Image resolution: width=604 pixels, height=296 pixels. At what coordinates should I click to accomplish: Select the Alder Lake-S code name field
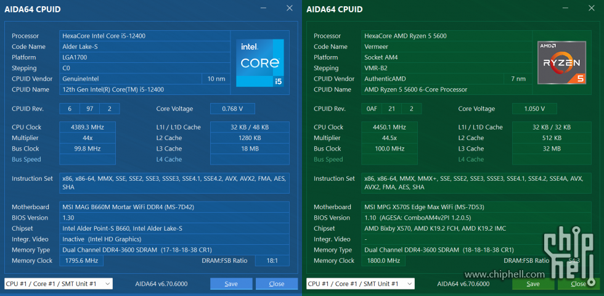(x=145, y=47)
